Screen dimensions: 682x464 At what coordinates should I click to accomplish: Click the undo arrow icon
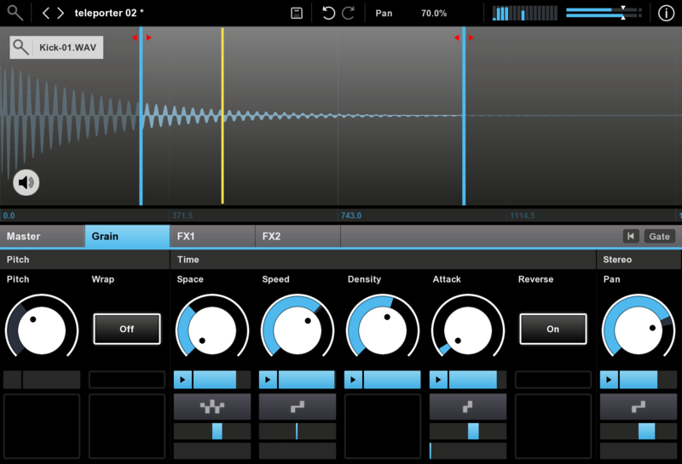tap(328, 14)
